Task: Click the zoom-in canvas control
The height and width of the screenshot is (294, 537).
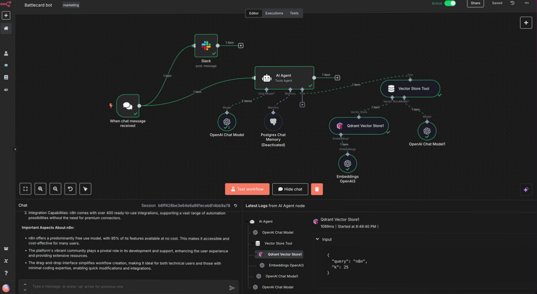Action: point(40,188)
